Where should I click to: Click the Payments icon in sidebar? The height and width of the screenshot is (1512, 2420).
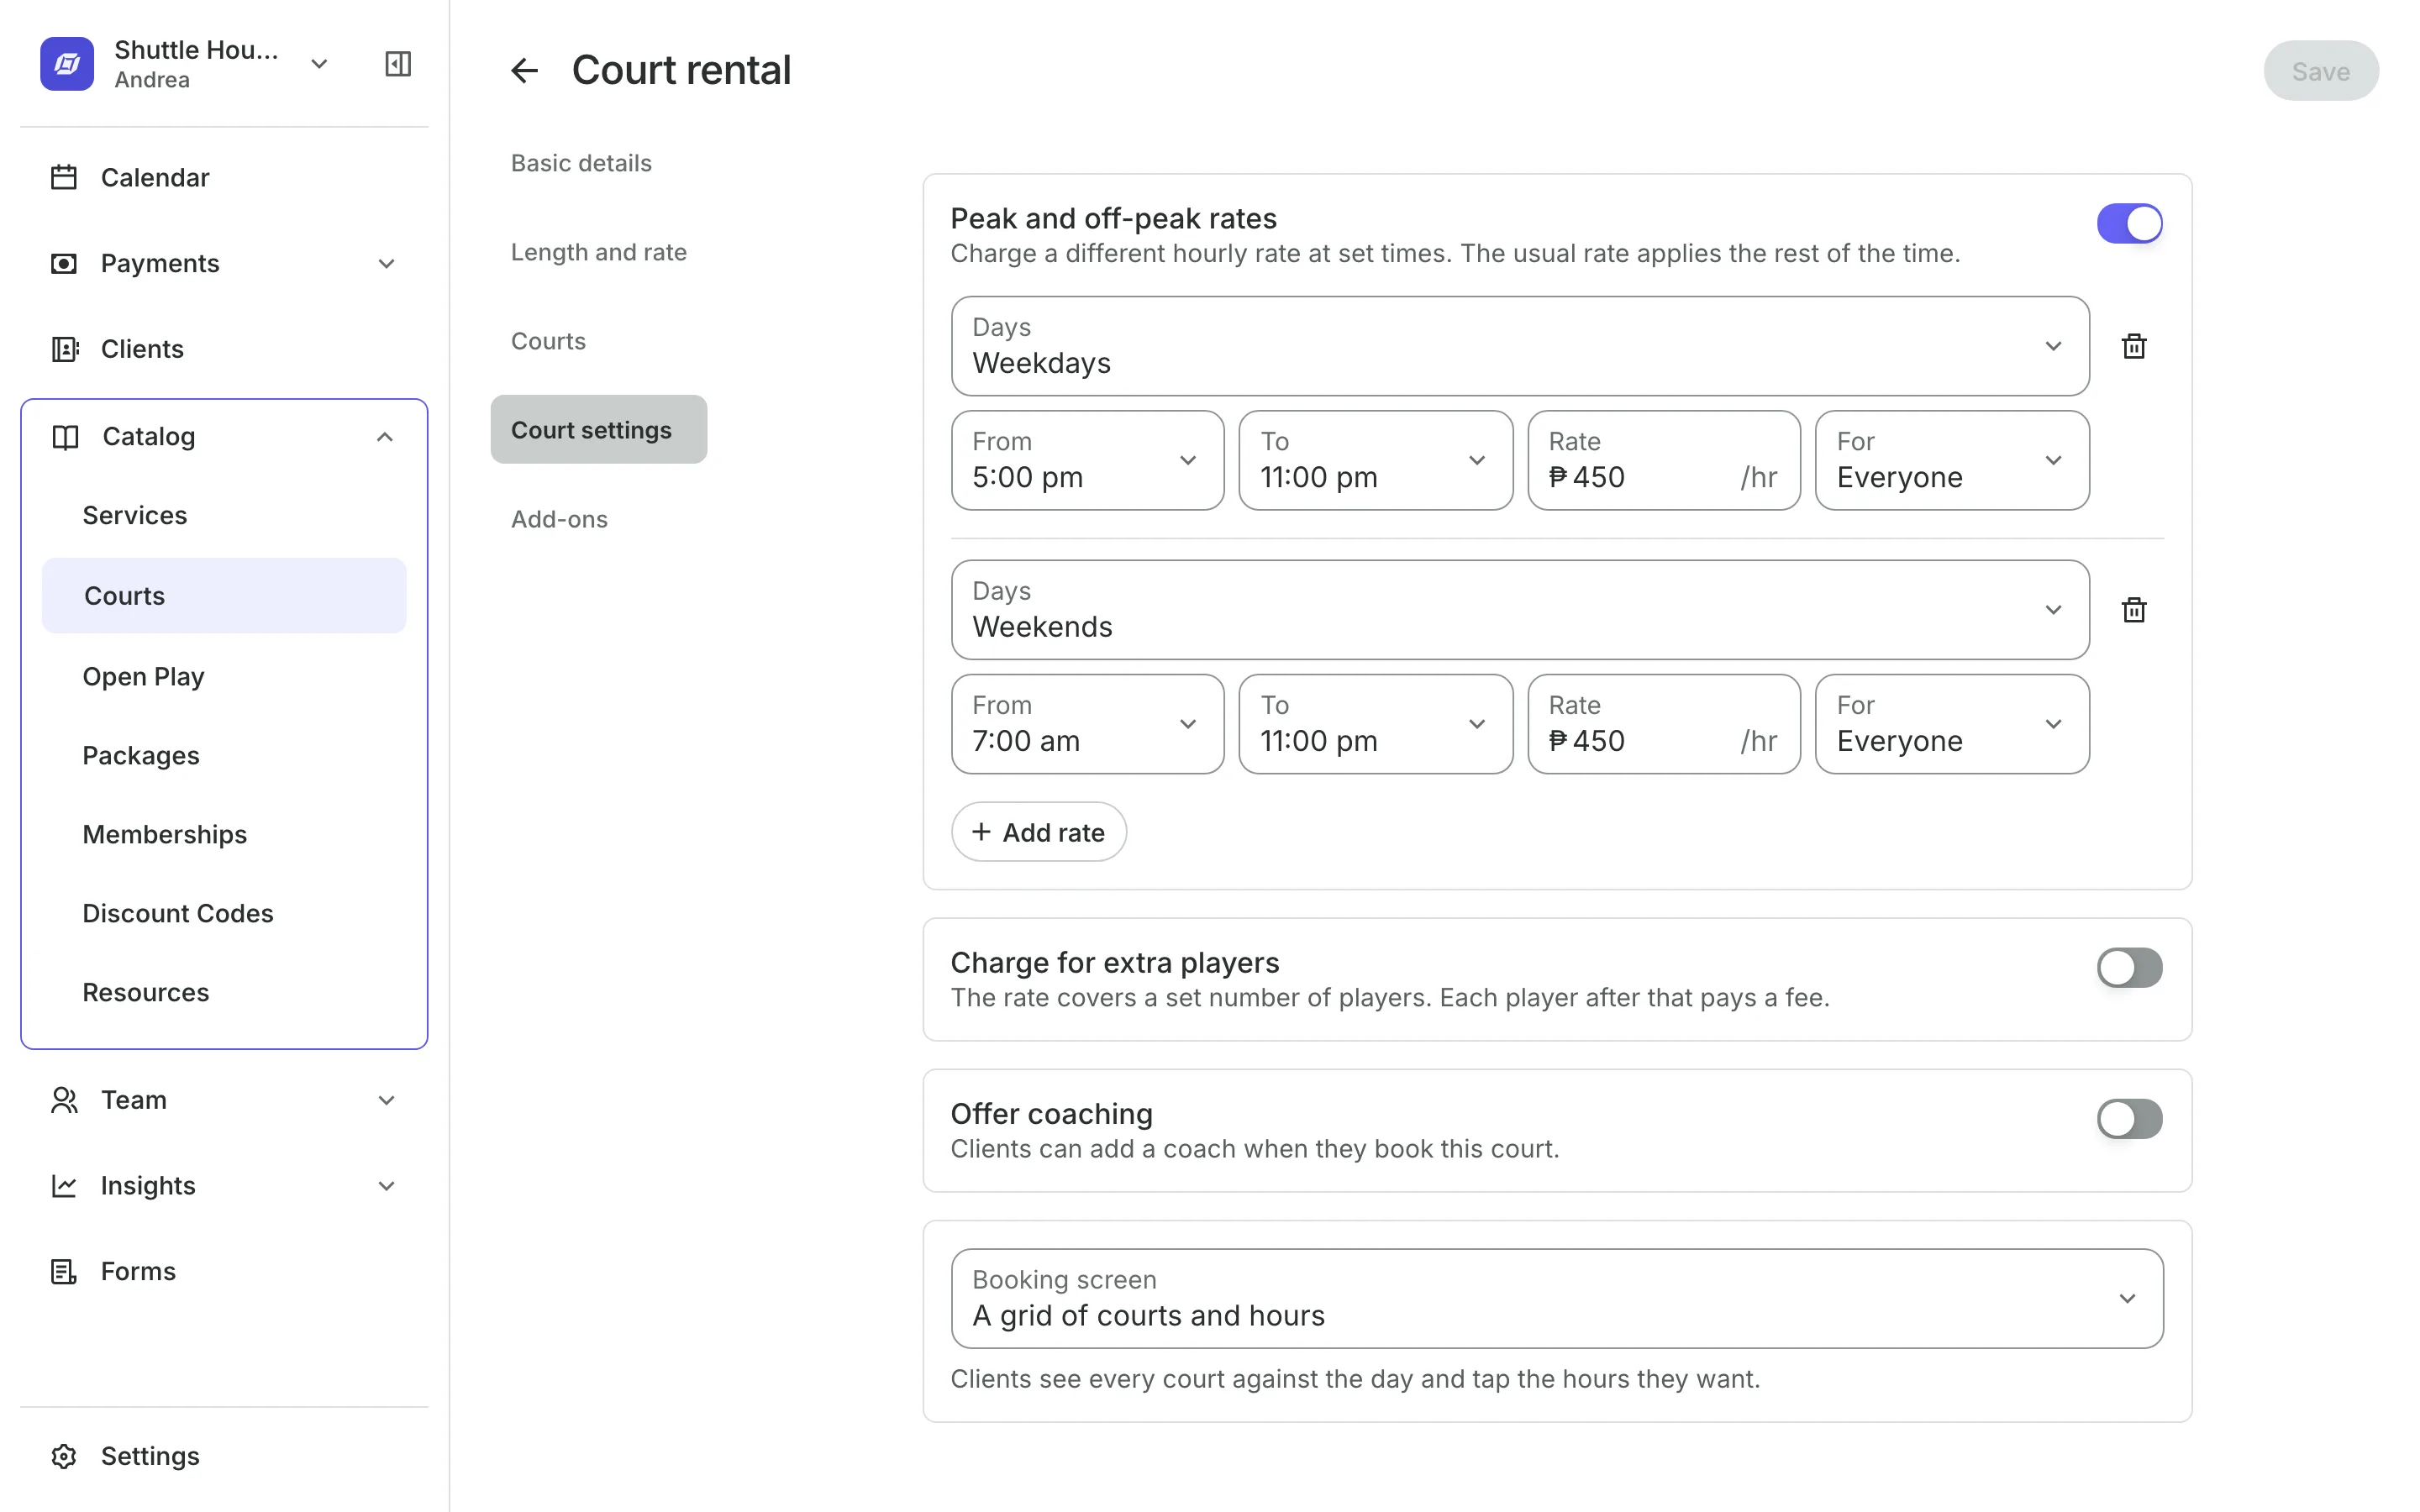(64, 263)
